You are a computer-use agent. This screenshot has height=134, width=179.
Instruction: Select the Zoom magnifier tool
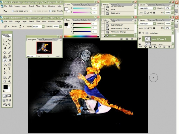[9, 81]
